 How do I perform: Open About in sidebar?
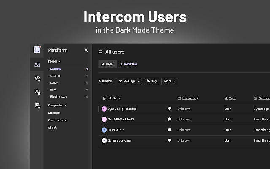52,128
